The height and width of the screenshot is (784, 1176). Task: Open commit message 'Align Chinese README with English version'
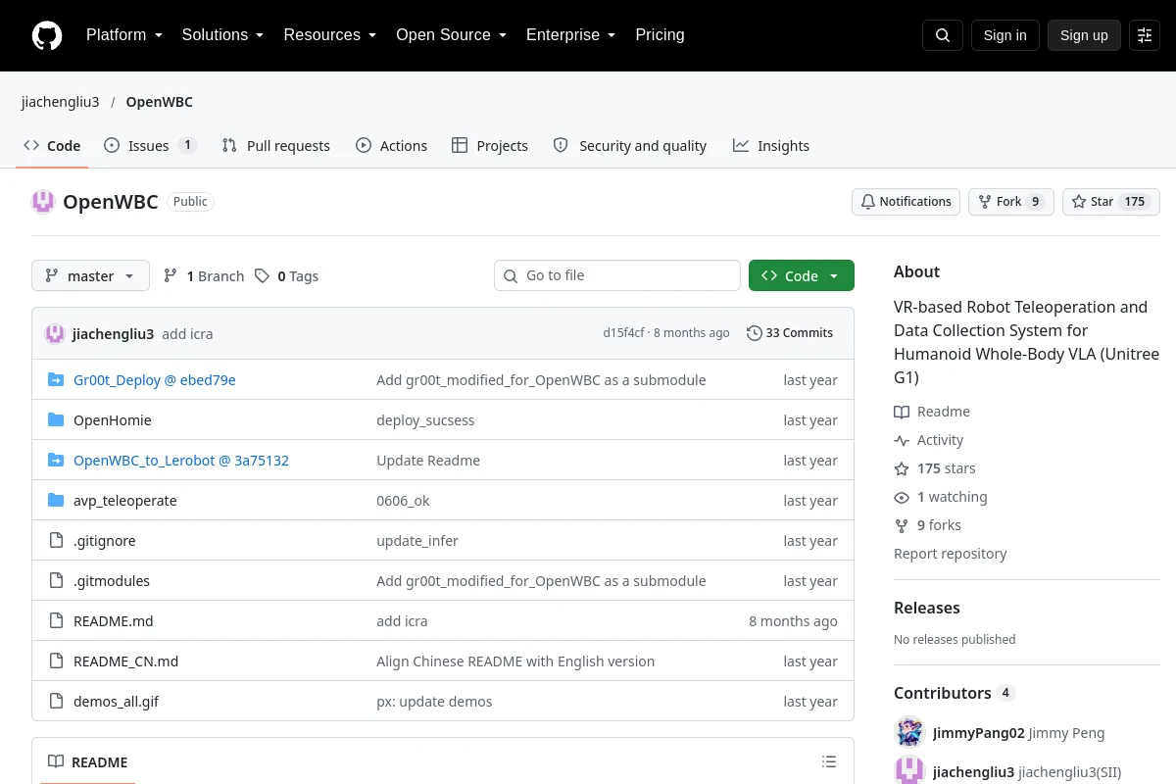[515, 661]
